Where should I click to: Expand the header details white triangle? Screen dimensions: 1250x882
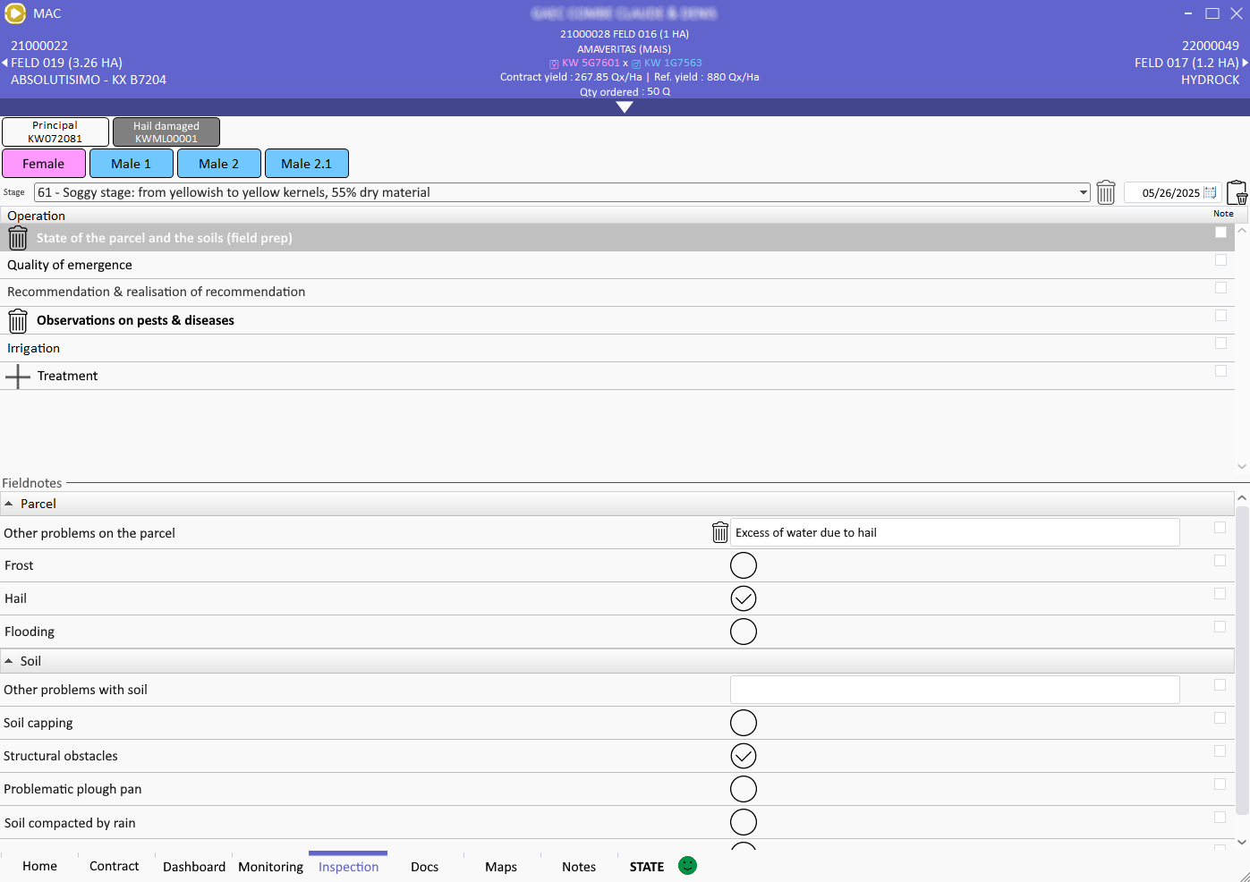coord(625,107)
